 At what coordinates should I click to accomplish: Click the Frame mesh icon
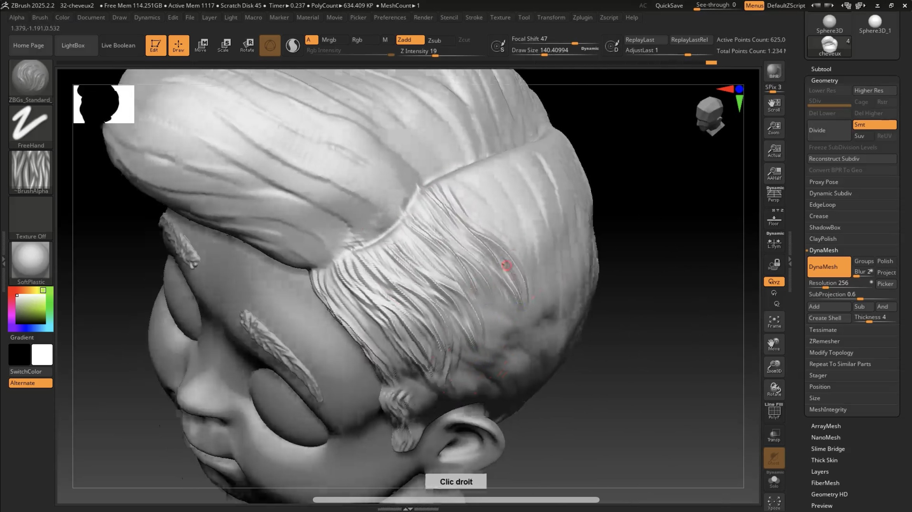coord(774,322)
